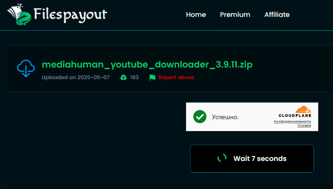
Task: Click the Успешно status text
Action: click(225, 117)
